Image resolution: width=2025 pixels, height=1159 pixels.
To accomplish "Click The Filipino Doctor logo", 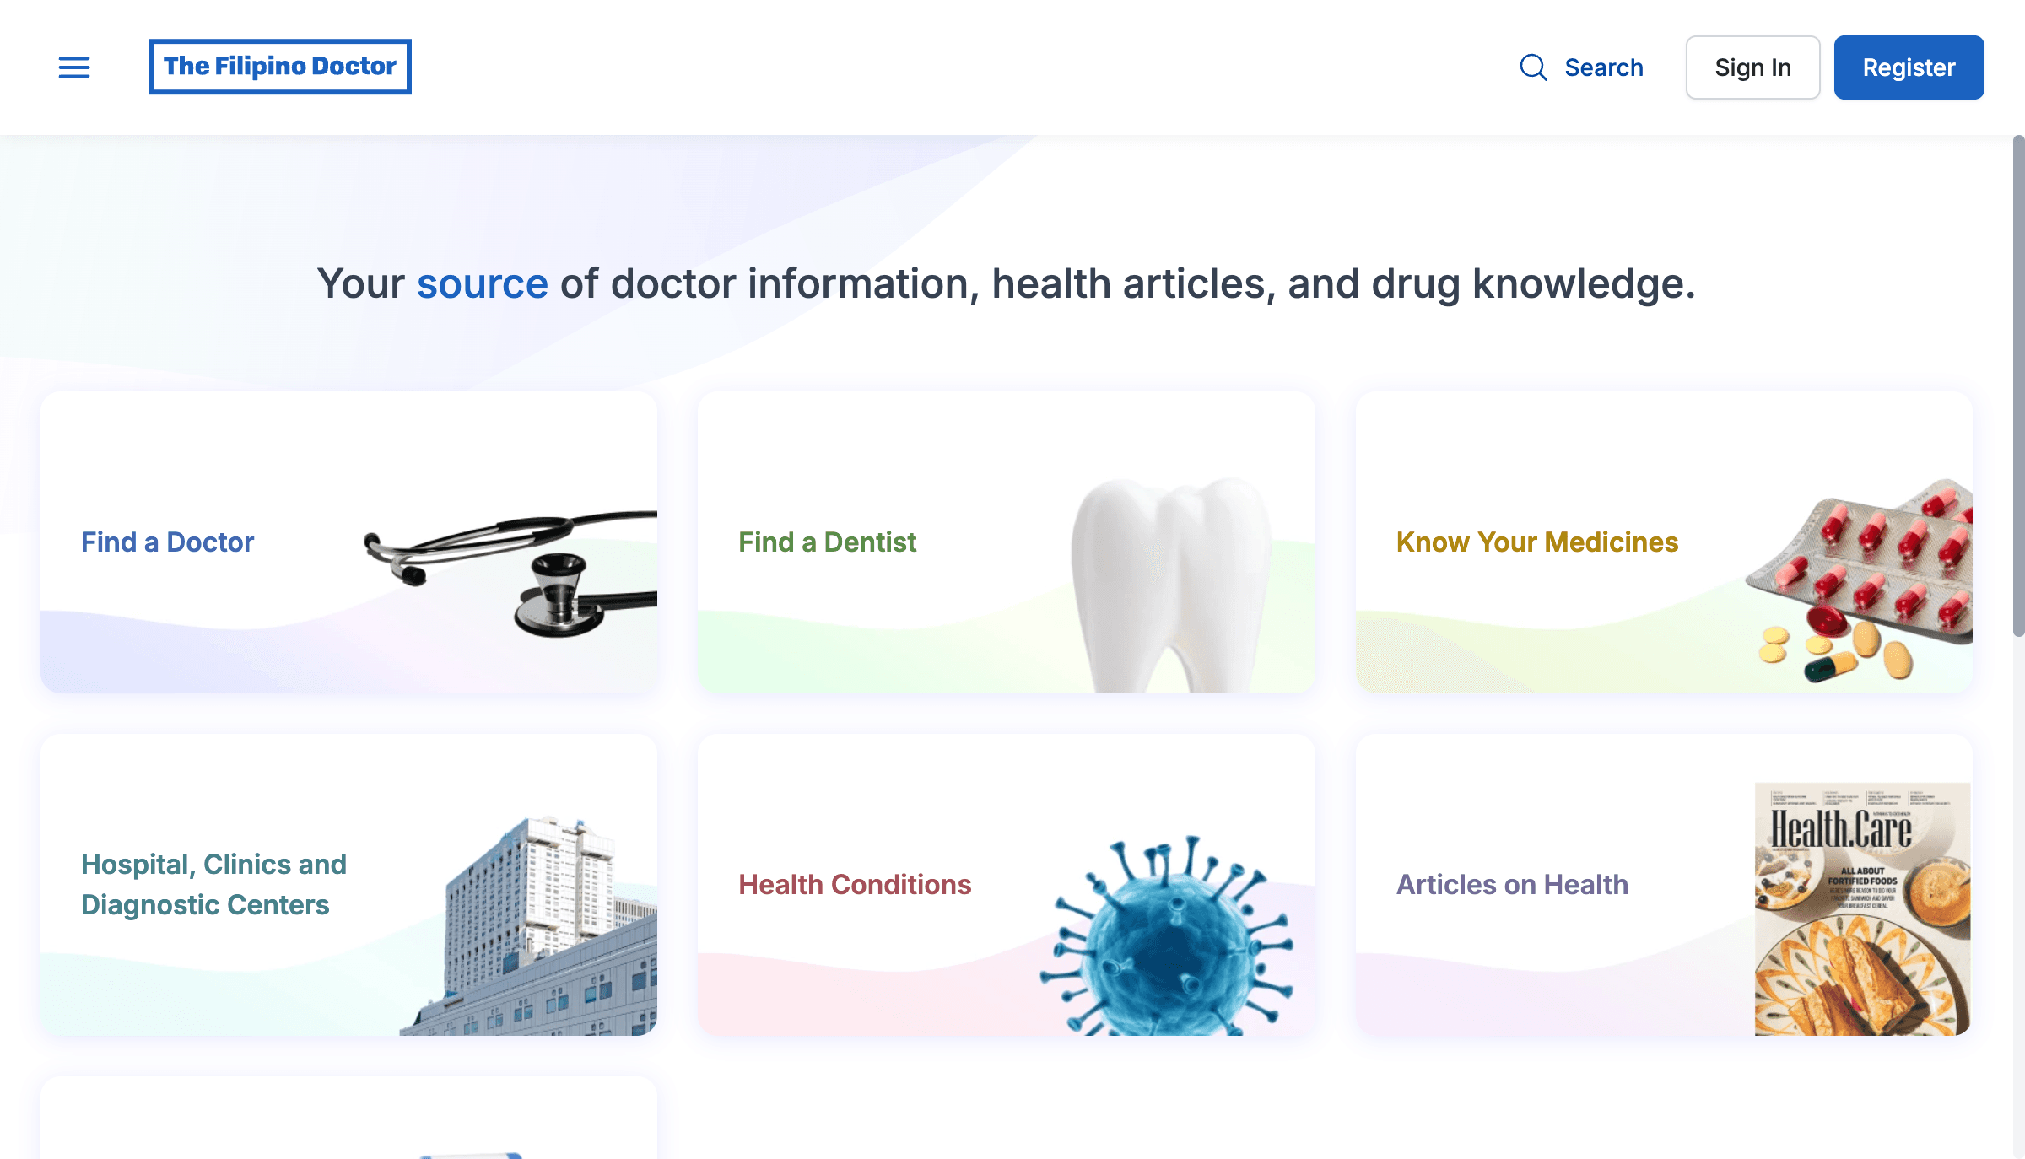I will click(280, 67).
